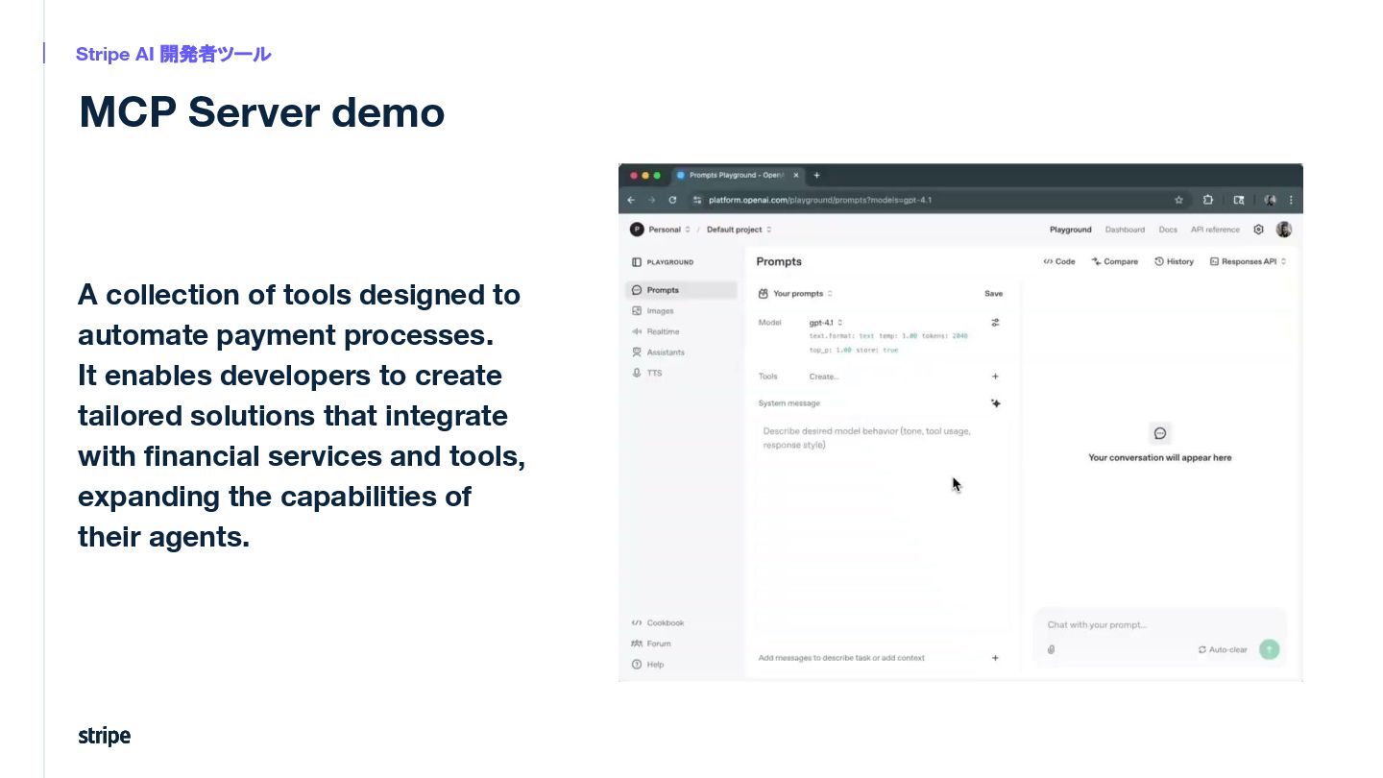Generate system message using the sparkle icon
This screenshot has width=1383, height=778.
pos(996,403)
